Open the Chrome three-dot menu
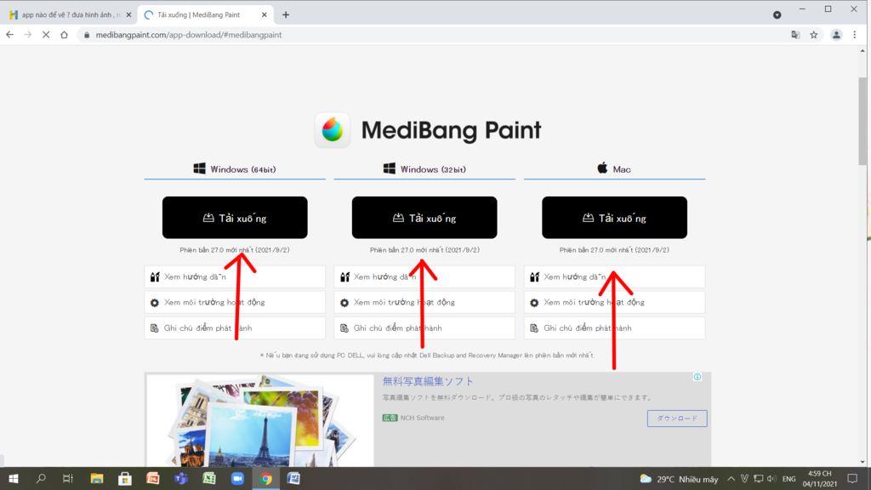 click(x=855, y=35)
